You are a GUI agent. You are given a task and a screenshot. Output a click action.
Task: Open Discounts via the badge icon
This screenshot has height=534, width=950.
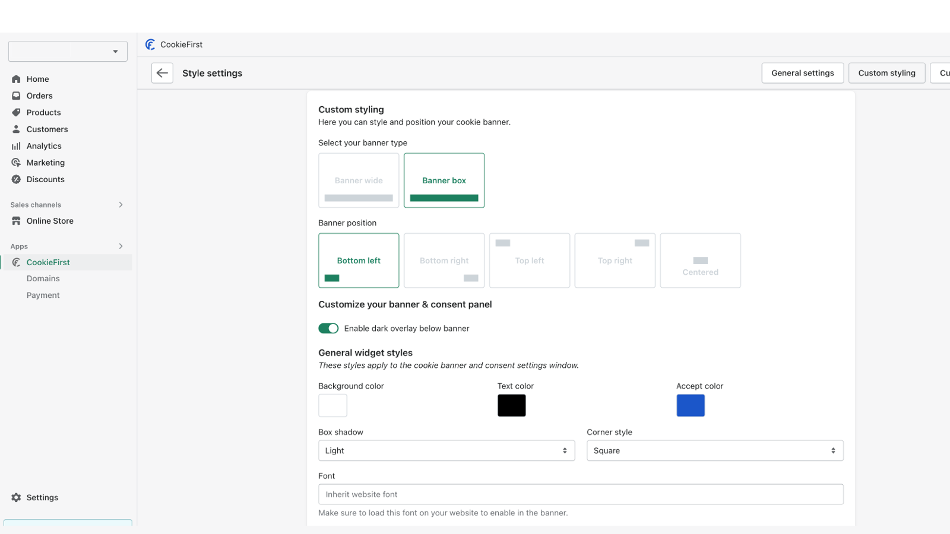click(x=16, y=179)
